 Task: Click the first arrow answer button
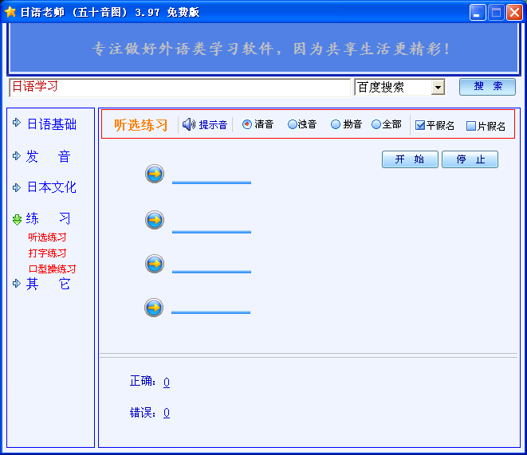155,174
